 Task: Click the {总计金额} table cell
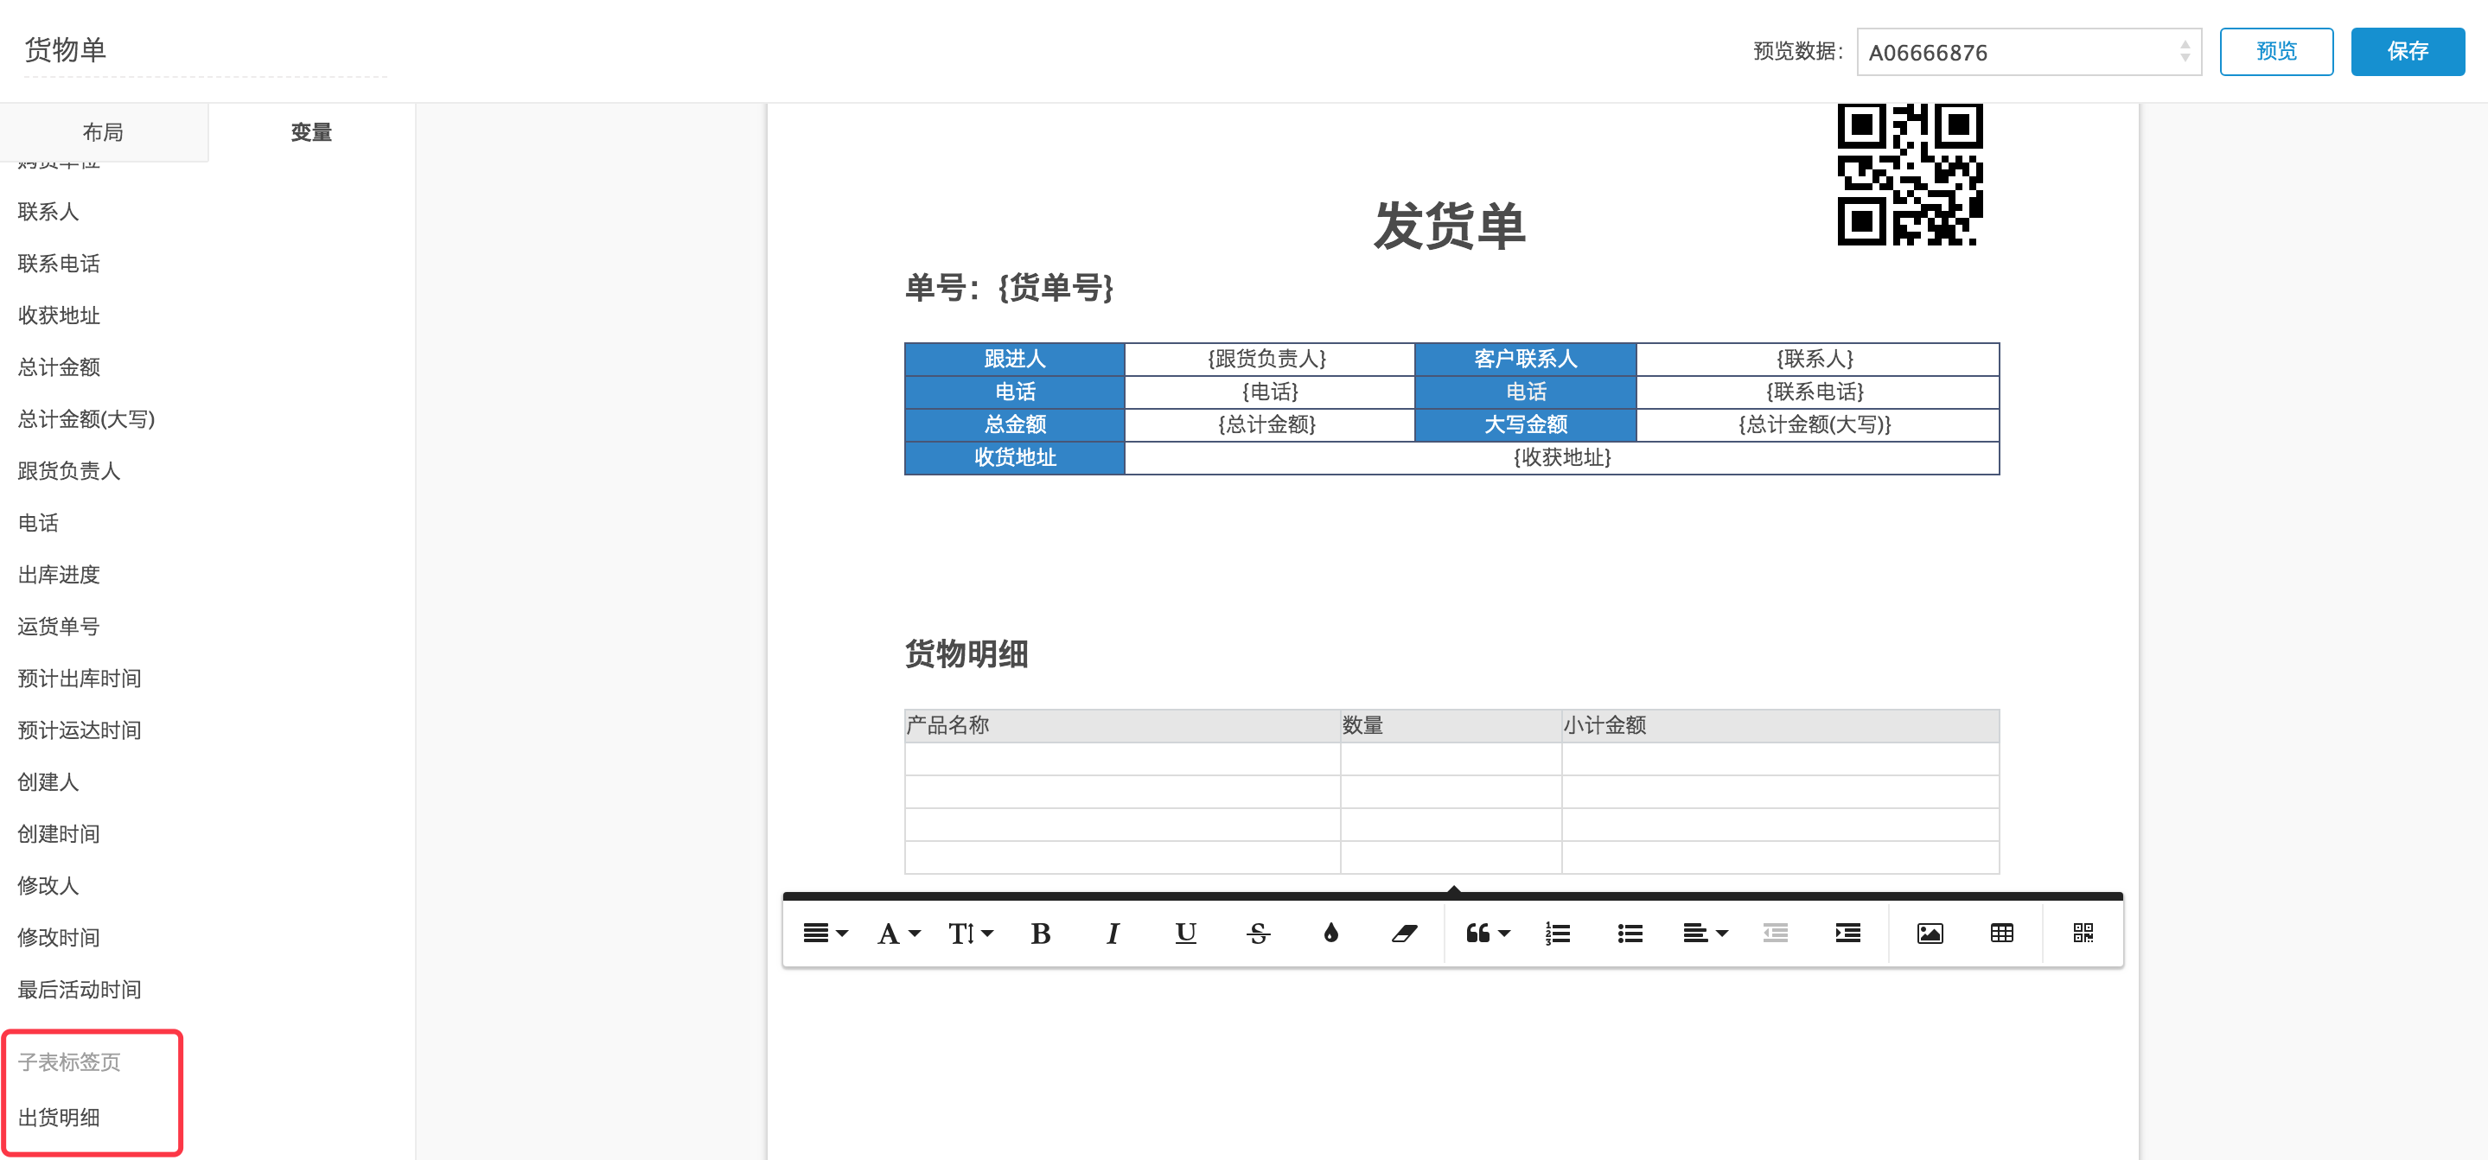pyautogui.click(x=1268, y=425)
